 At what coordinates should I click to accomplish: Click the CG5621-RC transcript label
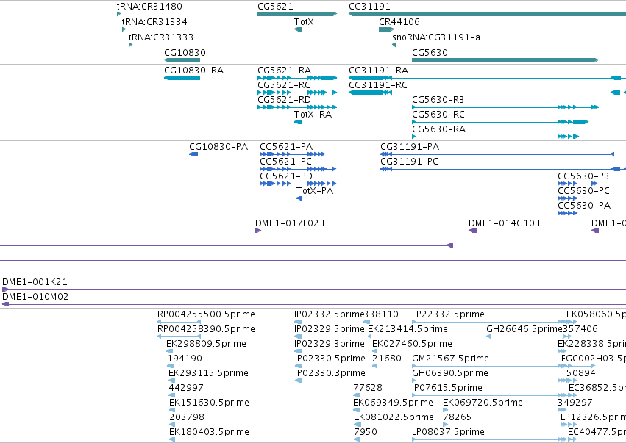(x=284, y=85)
